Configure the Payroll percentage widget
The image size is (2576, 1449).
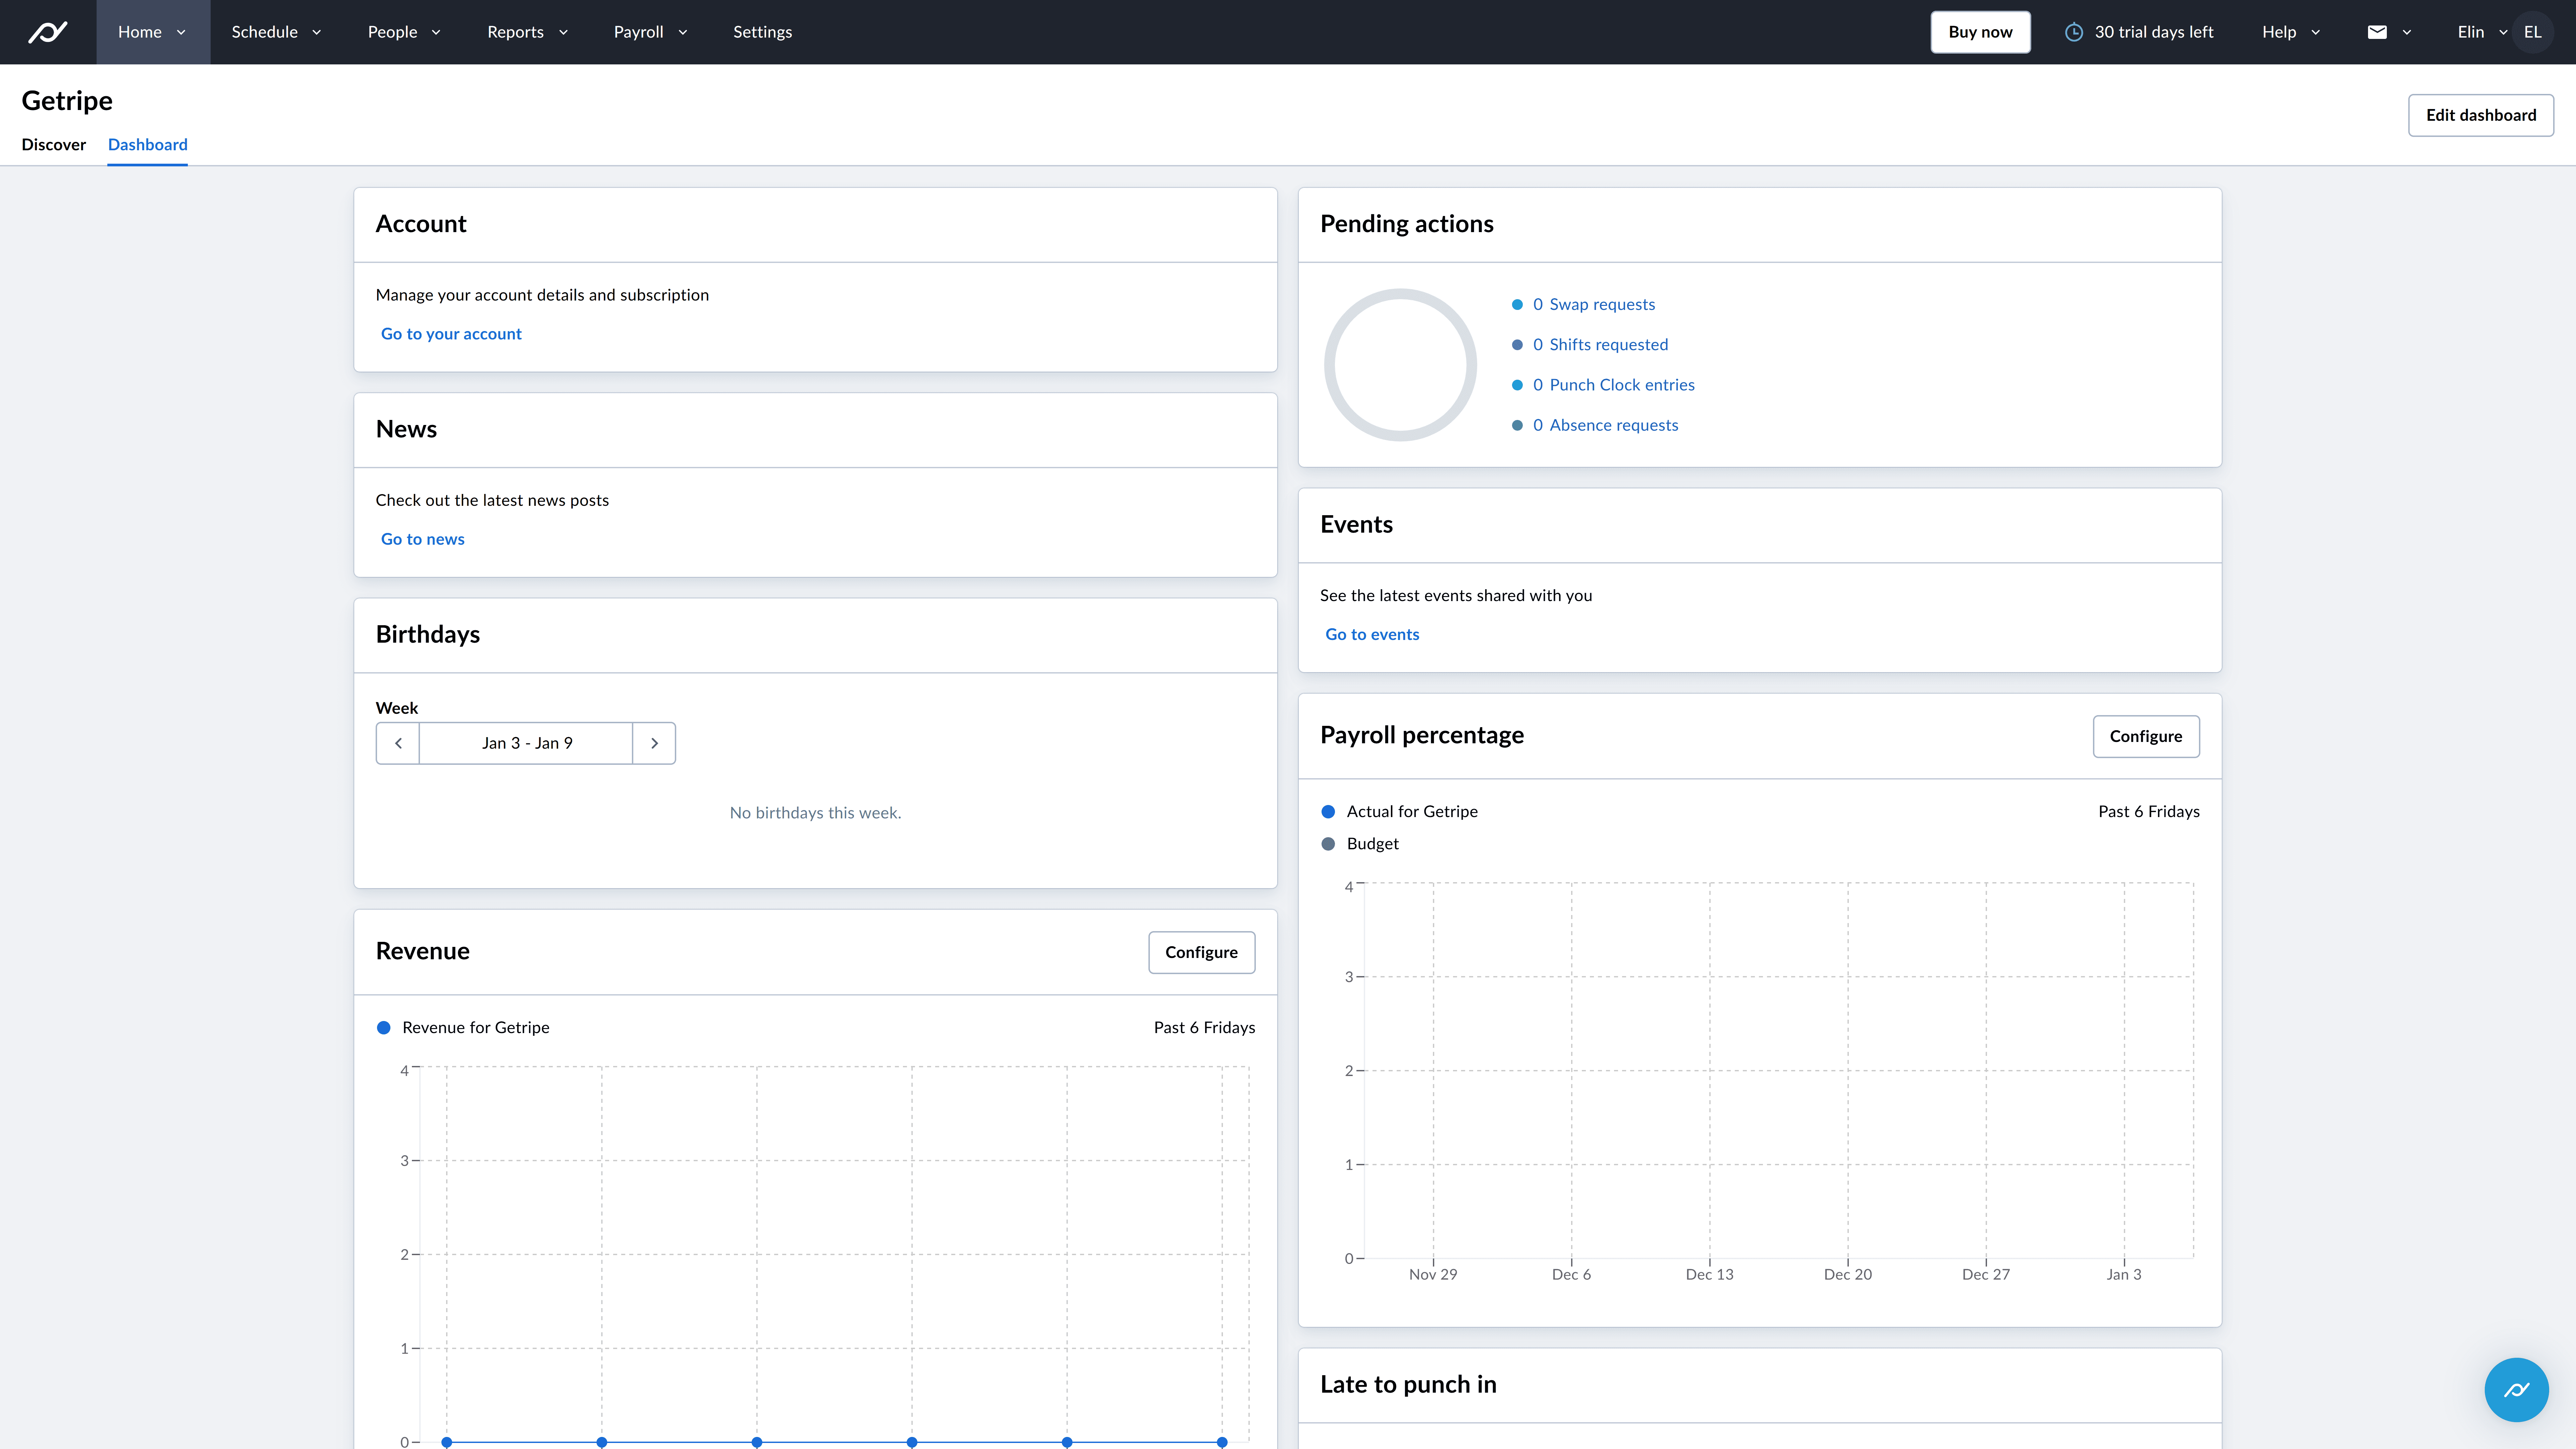coord(2146,736)
